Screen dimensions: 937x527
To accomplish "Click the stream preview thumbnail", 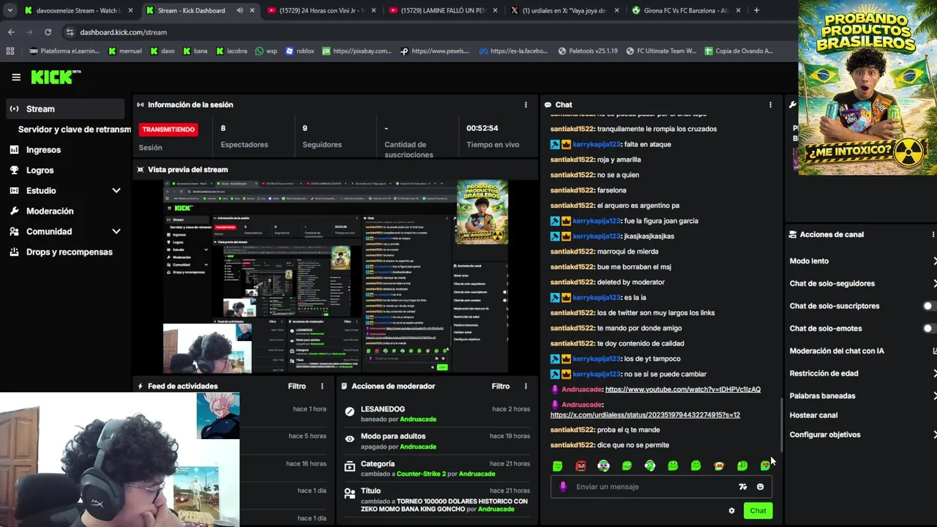I will (x=336, y=277).
